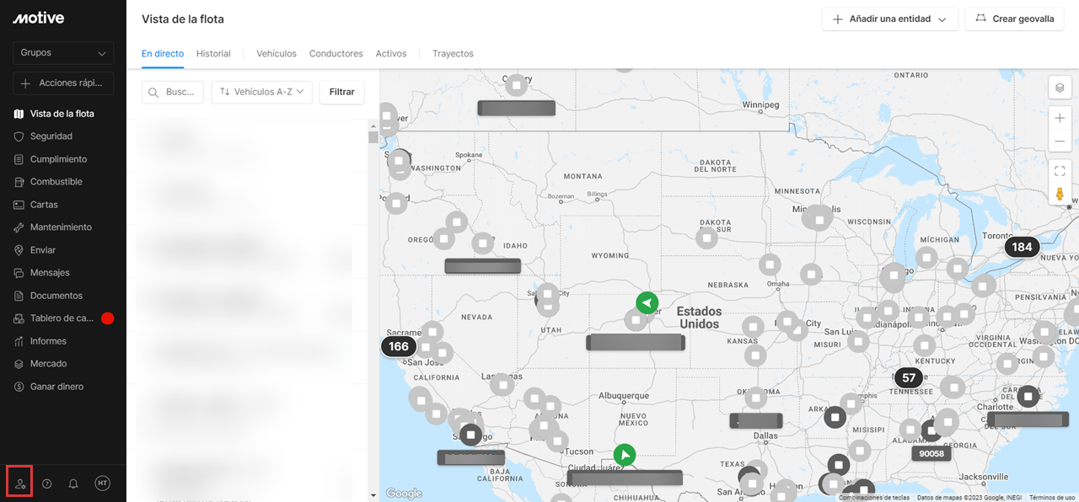Image resolution: width=1079 pixels, height=502 pixels.
Task: Click the Crear geovalla button
Action: [1014, 19]
